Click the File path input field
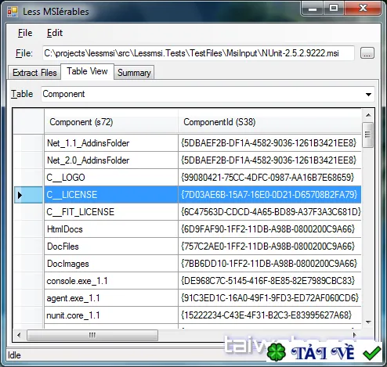The height and width of the screenshot is (367, 387). click(198, 53)
